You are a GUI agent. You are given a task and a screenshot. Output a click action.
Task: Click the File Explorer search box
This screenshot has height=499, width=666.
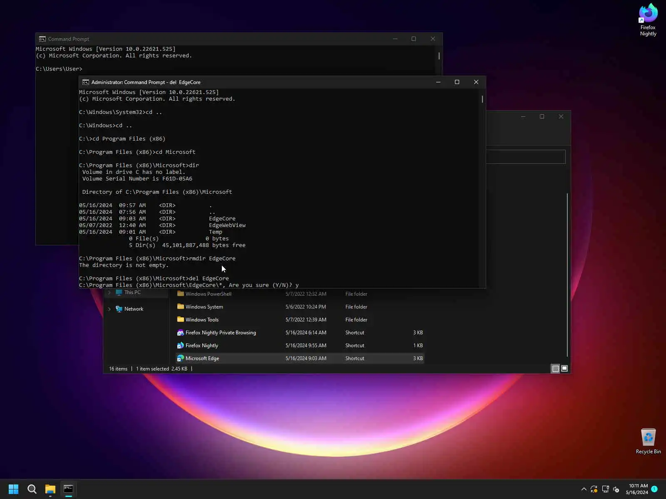click(526, 157)
